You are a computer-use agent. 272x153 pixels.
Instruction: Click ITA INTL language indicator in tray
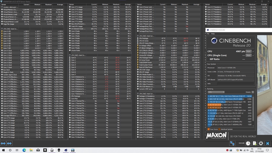click(x=252, y=150)
